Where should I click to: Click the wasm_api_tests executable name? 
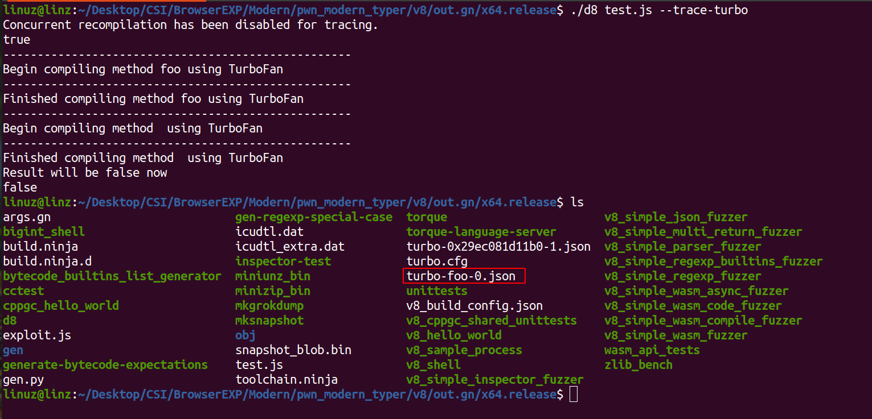[652, 350]
